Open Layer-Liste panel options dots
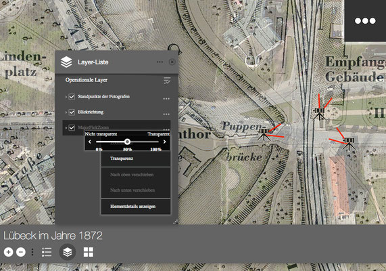This screenshot has width=386, height=271. click(160, 62)
